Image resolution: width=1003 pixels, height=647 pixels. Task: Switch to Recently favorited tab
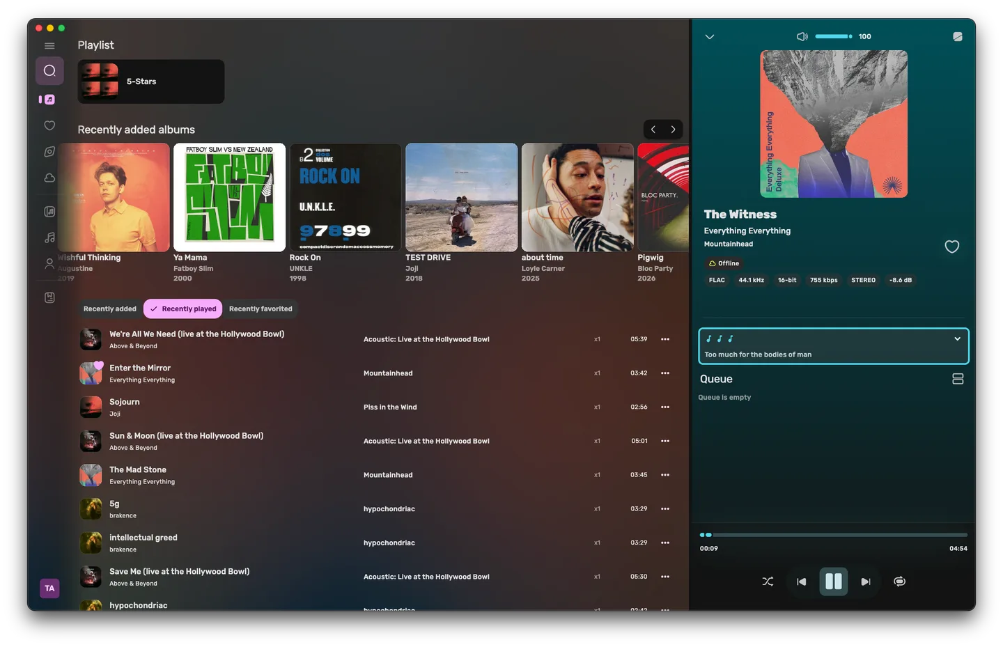261,309
